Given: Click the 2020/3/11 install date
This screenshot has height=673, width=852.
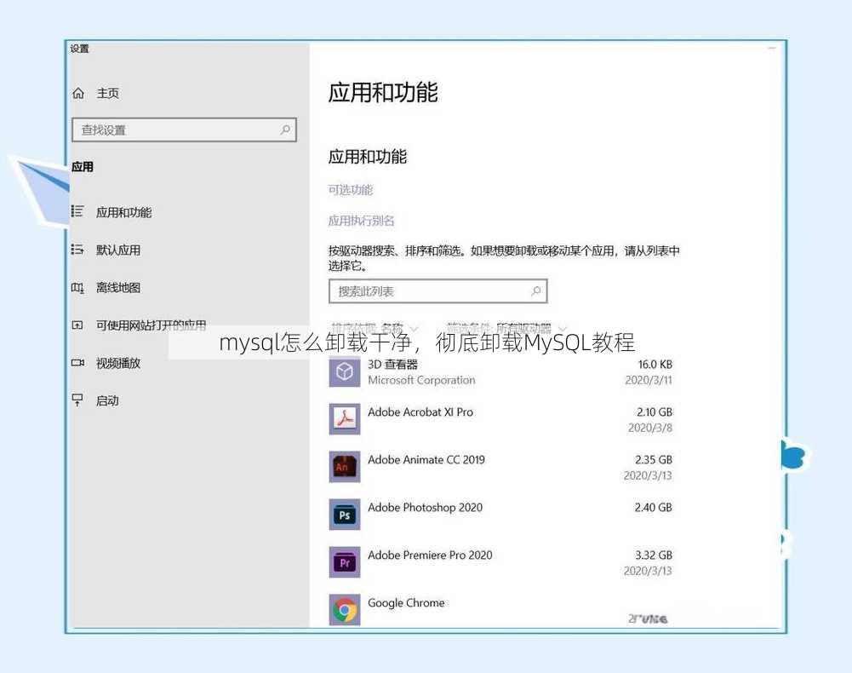Looking at the screenshot, I should pos(649,380).
